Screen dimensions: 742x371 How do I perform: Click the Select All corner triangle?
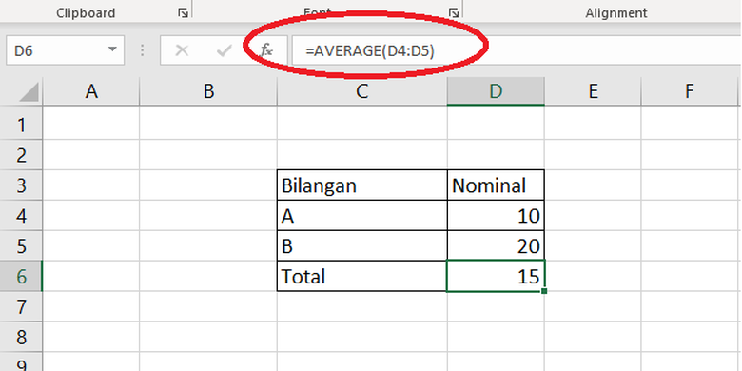(29, 92)
